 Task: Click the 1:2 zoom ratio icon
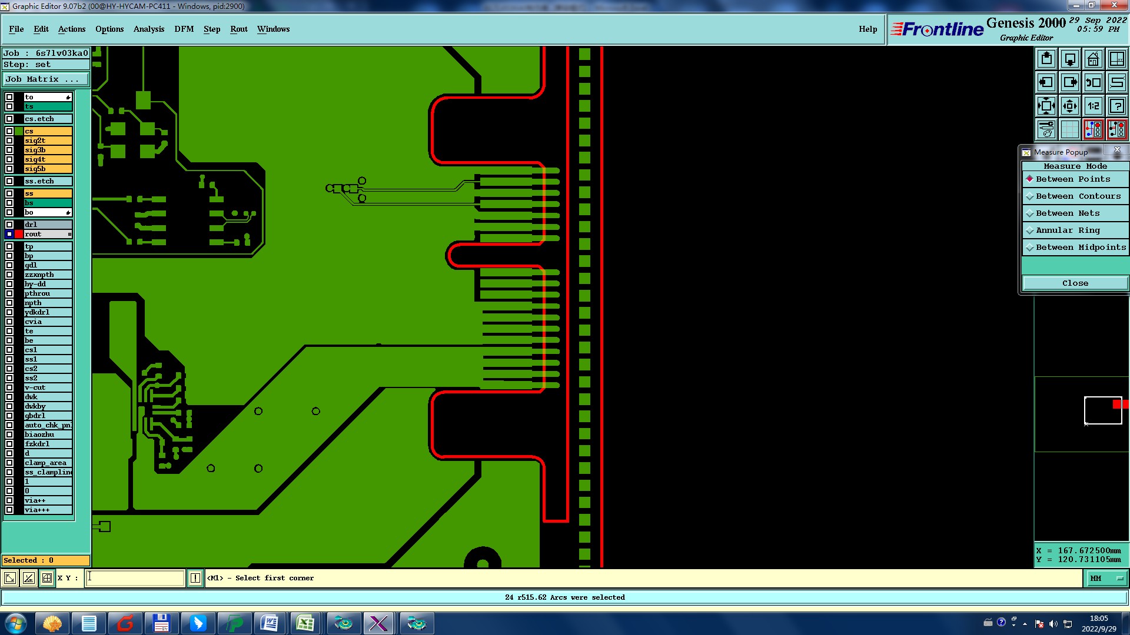tap(1093, 106)
